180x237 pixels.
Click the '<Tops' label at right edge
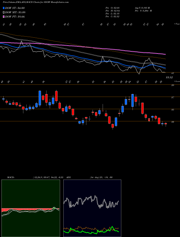(177, 24)
